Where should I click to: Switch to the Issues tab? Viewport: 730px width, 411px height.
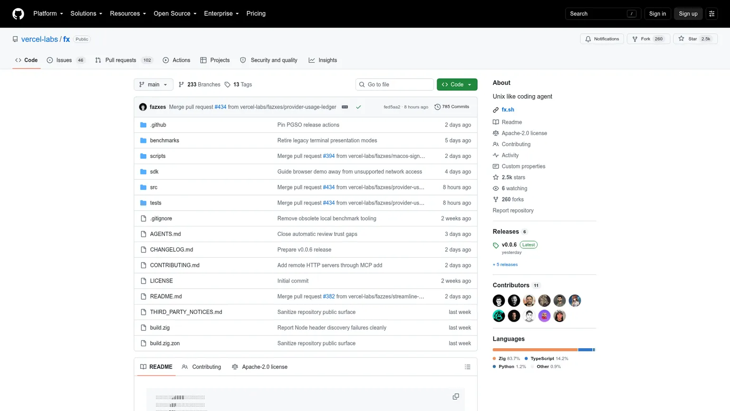66,60
